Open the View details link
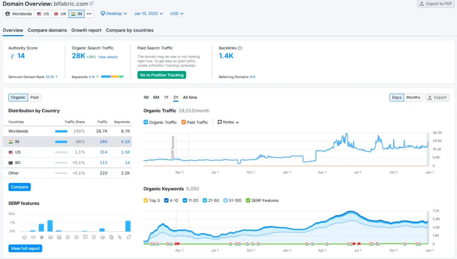457x259 pixels. point(108,57)
